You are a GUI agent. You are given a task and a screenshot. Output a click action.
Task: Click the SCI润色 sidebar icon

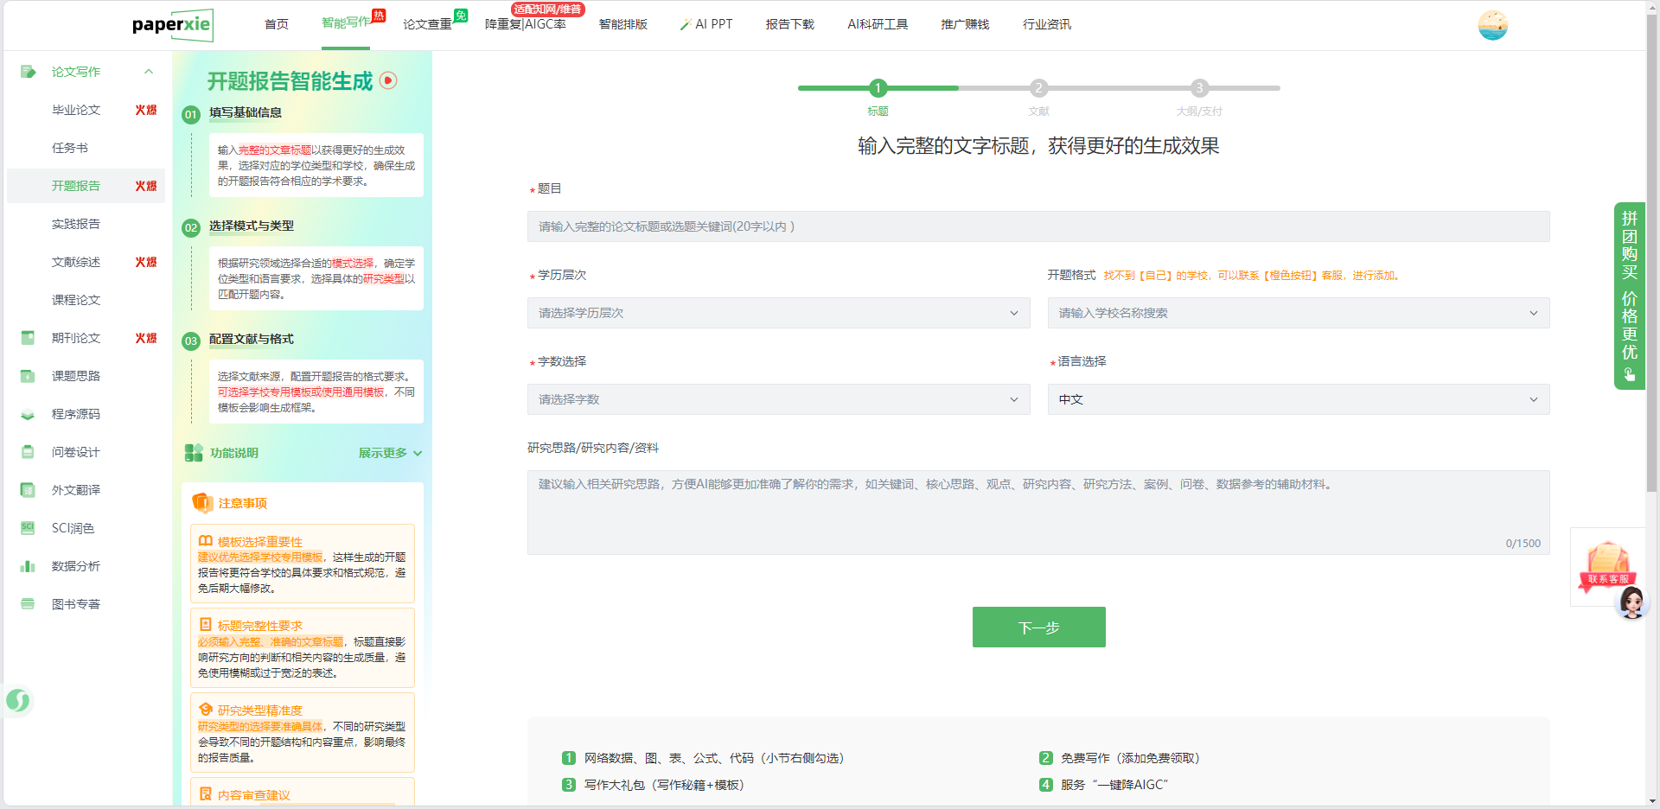click(x=28, y=528)
